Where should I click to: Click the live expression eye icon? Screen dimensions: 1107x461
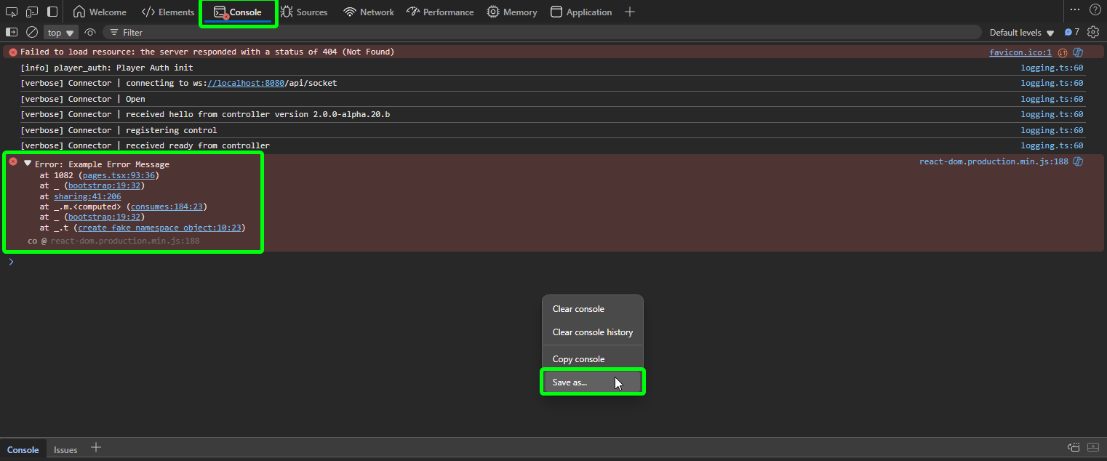pyautogui.click(x=90, y=32)
